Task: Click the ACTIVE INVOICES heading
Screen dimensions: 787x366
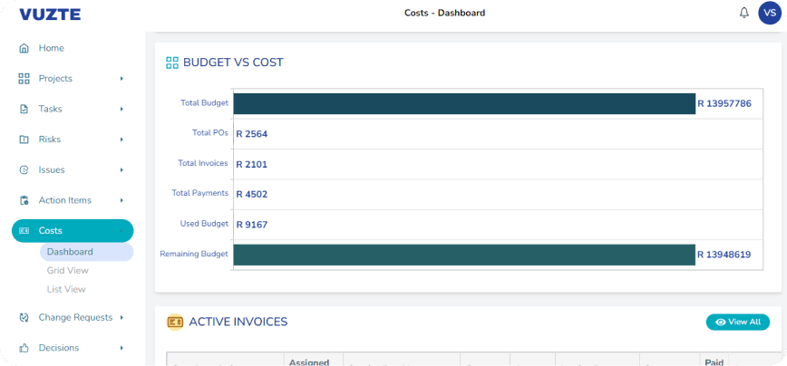Action: click(x=238, y=322)
